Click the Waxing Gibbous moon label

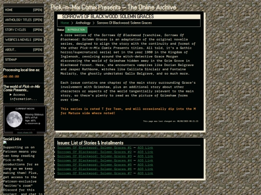pyautogui.click(x=34, y=115)
